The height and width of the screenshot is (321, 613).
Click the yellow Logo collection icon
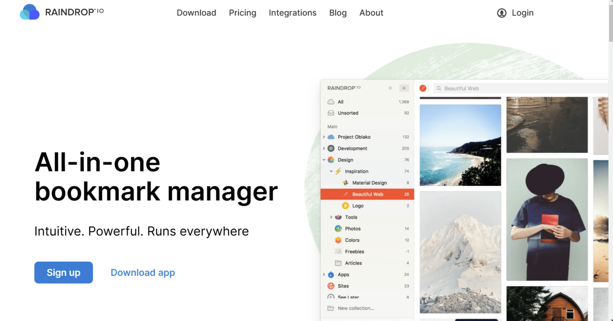pyautogui.click(x=345, y=206)
